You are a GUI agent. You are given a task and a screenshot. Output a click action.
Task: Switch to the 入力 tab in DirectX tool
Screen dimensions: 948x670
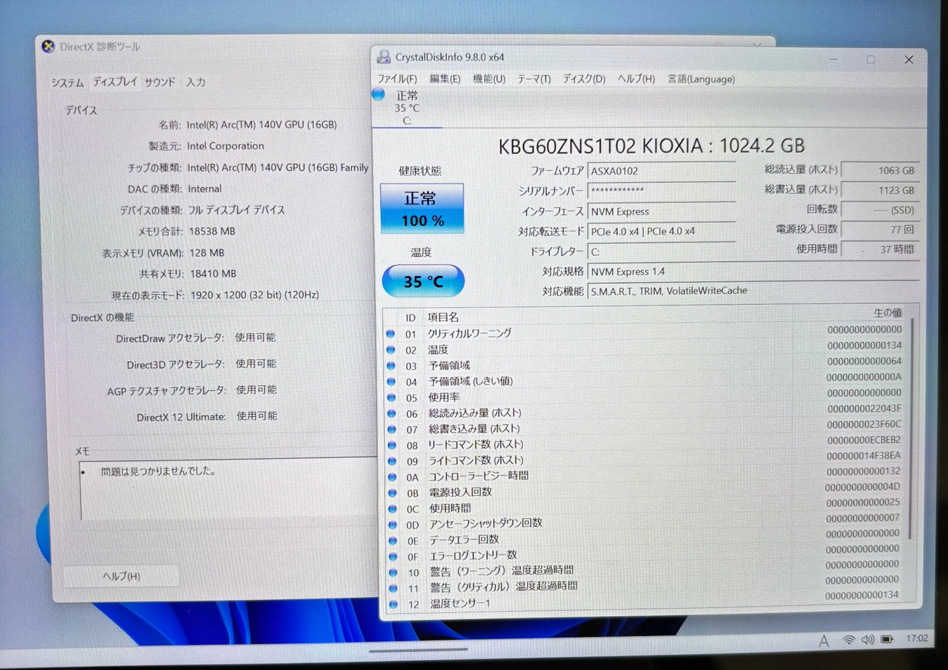click(x=196, y=82)
